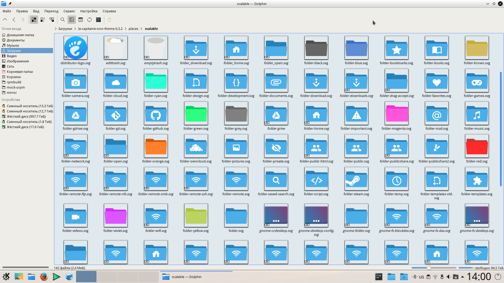Switch to tree details view mode
The height and width of the screenshot is (283, 504).
click(52, 20)
